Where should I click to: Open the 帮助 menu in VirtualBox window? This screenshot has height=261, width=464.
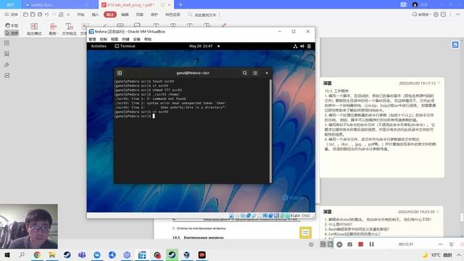click(x=148, y=39)
